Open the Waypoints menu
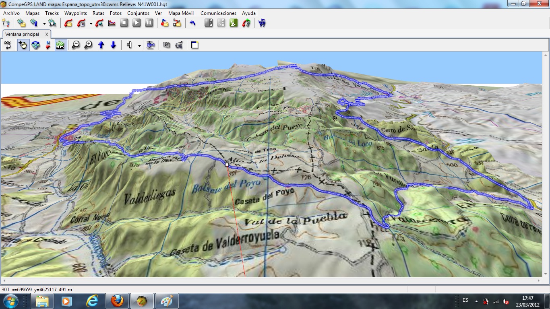The height and width of the screenshot is (309, 550). point(76,13)
